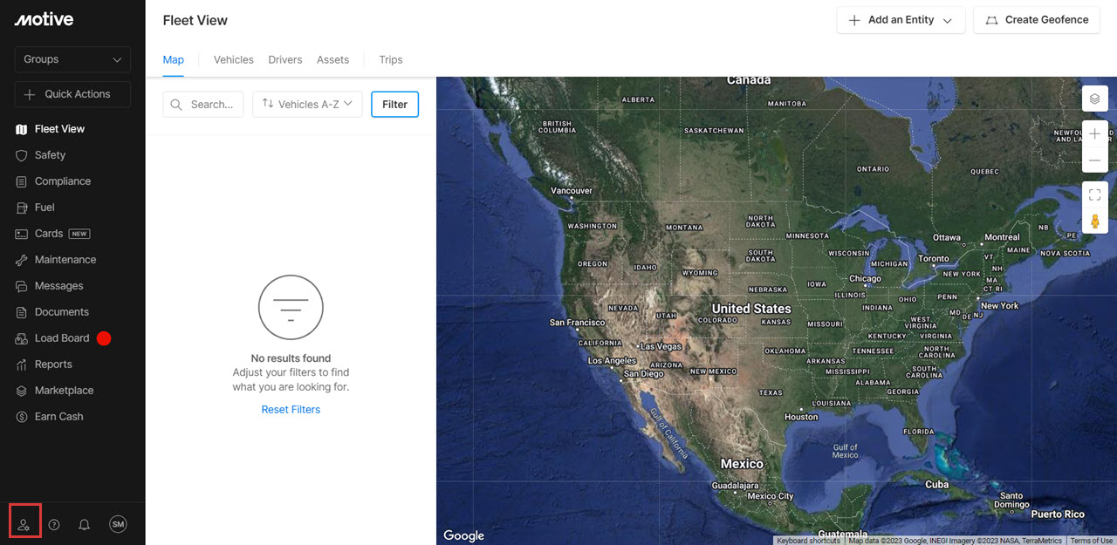Image resolution: width=1117 pixels, height=545 pixels.
Task: Click the Load Board icon
Action: click(x=22, y=338)
